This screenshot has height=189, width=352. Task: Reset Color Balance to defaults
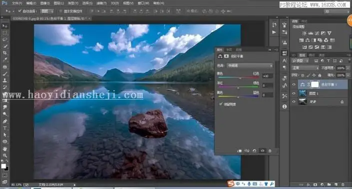tap(254, 151)
